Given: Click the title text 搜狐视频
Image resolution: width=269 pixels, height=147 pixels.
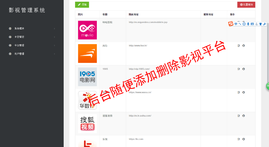Looking at the screenshot, I should pos(107,116).
